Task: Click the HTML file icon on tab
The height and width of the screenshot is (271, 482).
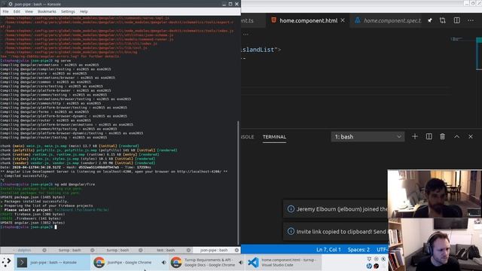Action: [x=273, y=20]
